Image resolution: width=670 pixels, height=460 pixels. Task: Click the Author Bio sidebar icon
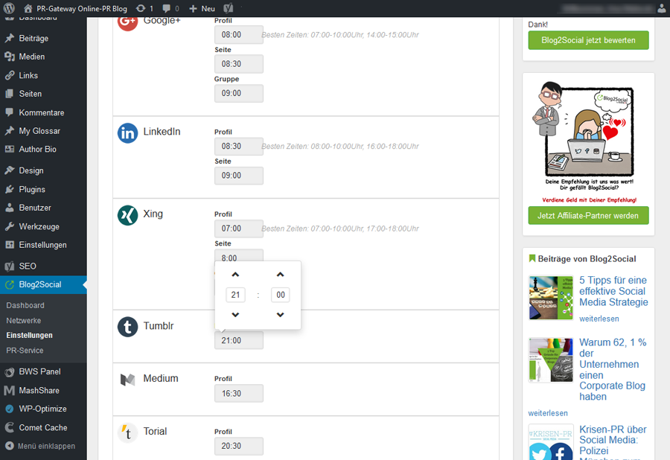10,149
